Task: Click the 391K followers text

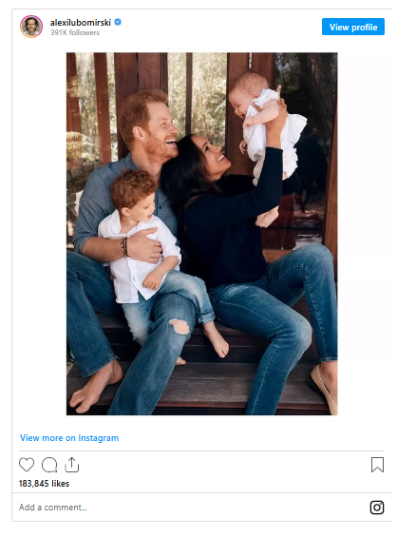Action: pyautogui.click(x=75, y=32)
